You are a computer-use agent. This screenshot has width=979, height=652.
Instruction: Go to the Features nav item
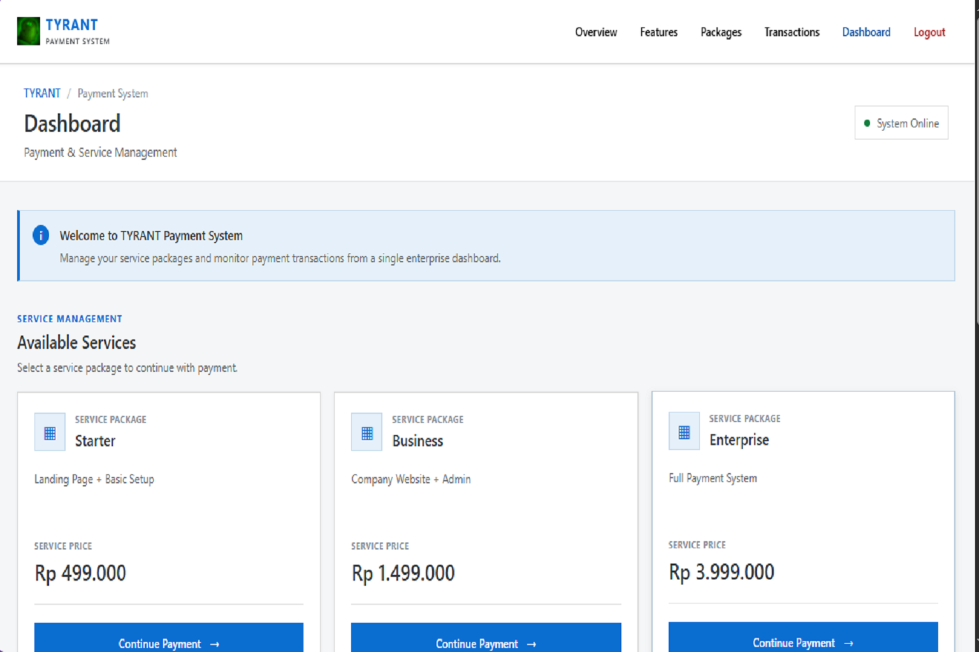tap(658, 32)
